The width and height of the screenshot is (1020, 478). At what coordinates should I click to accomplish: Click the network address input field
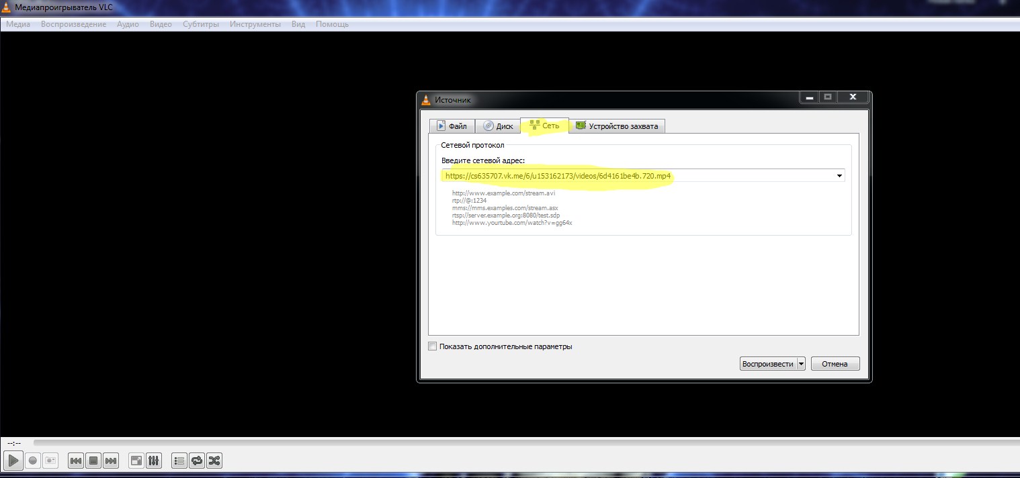(638, 176)
